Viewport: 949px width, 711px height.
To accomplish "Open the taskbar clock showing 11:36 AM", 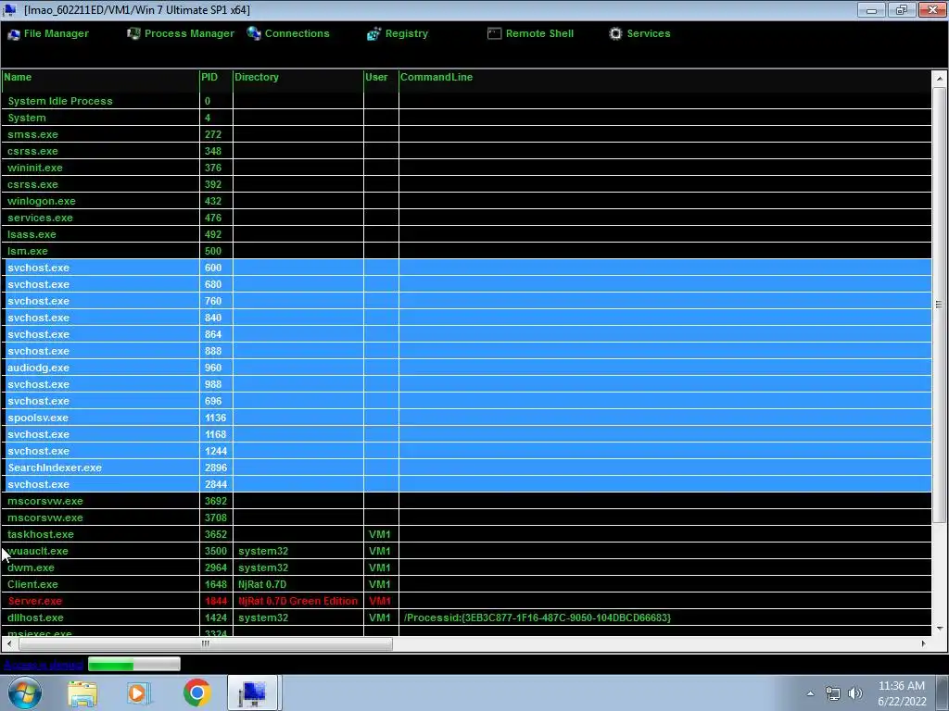I will click(x=902, y=693).
